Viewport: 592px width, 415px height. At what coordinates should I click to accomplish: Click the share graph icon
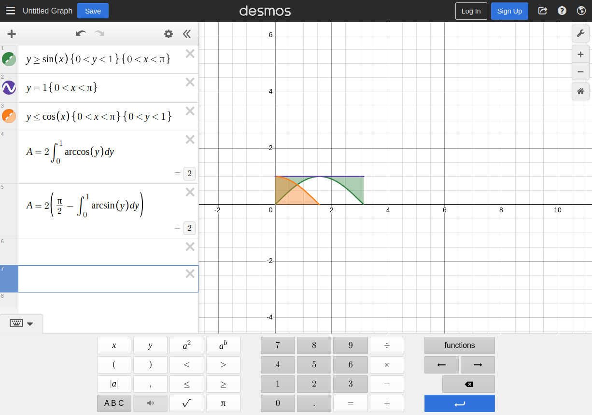point(542,11)
